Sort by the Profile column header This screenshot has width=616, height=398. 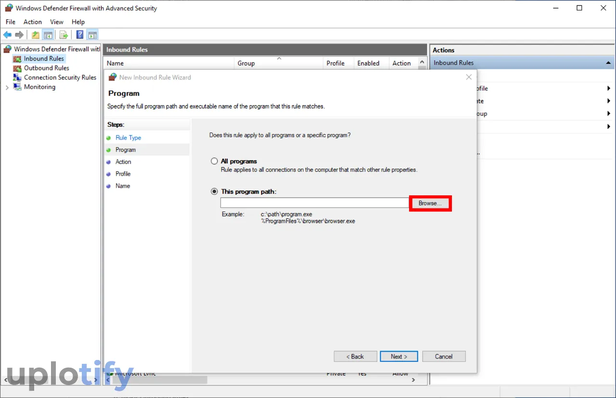pyautogui.click(x=338, y=63)
